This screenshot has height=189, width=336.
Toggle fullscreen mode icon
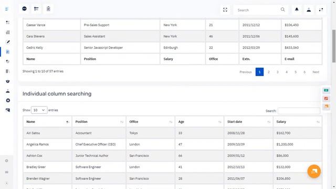pyautogui.click(x=225, y=10)
